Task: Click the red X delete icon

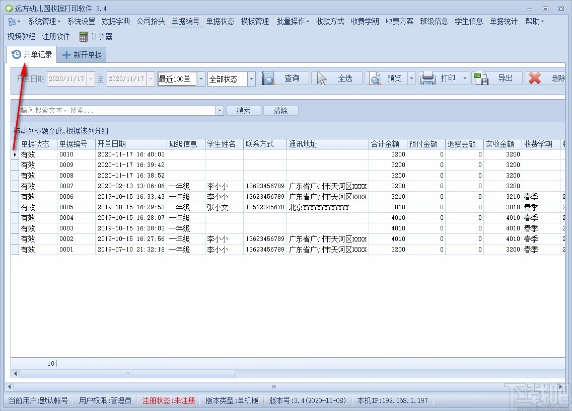Action: click(534, 78)
